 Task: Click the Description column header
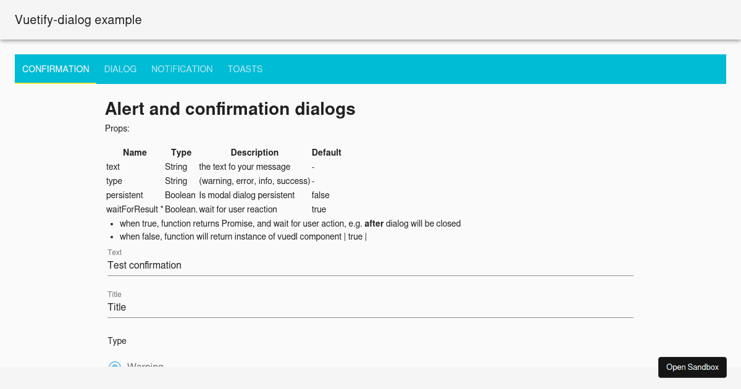(x=254, y=153)
